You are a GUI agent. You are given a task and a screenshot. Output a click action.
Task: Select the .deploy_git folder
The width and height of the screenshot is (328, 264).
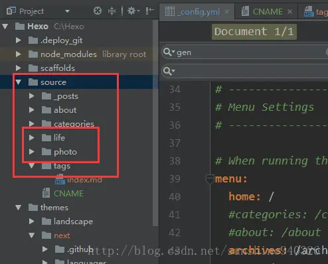61,40
